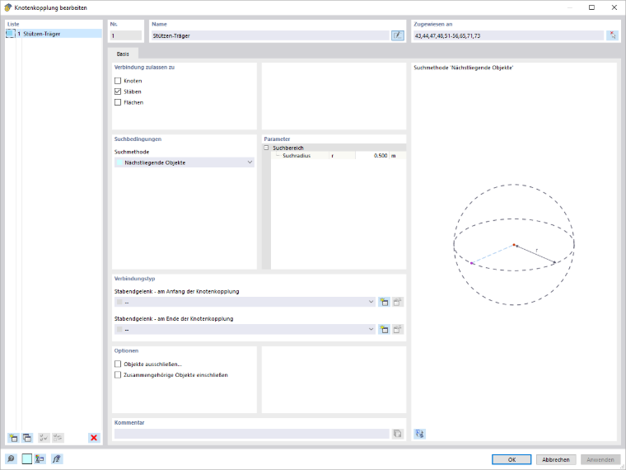This screenshot has height=470, width=626.
Task: Click the Nr. field showing 1
Action: (x=126, y=35)
